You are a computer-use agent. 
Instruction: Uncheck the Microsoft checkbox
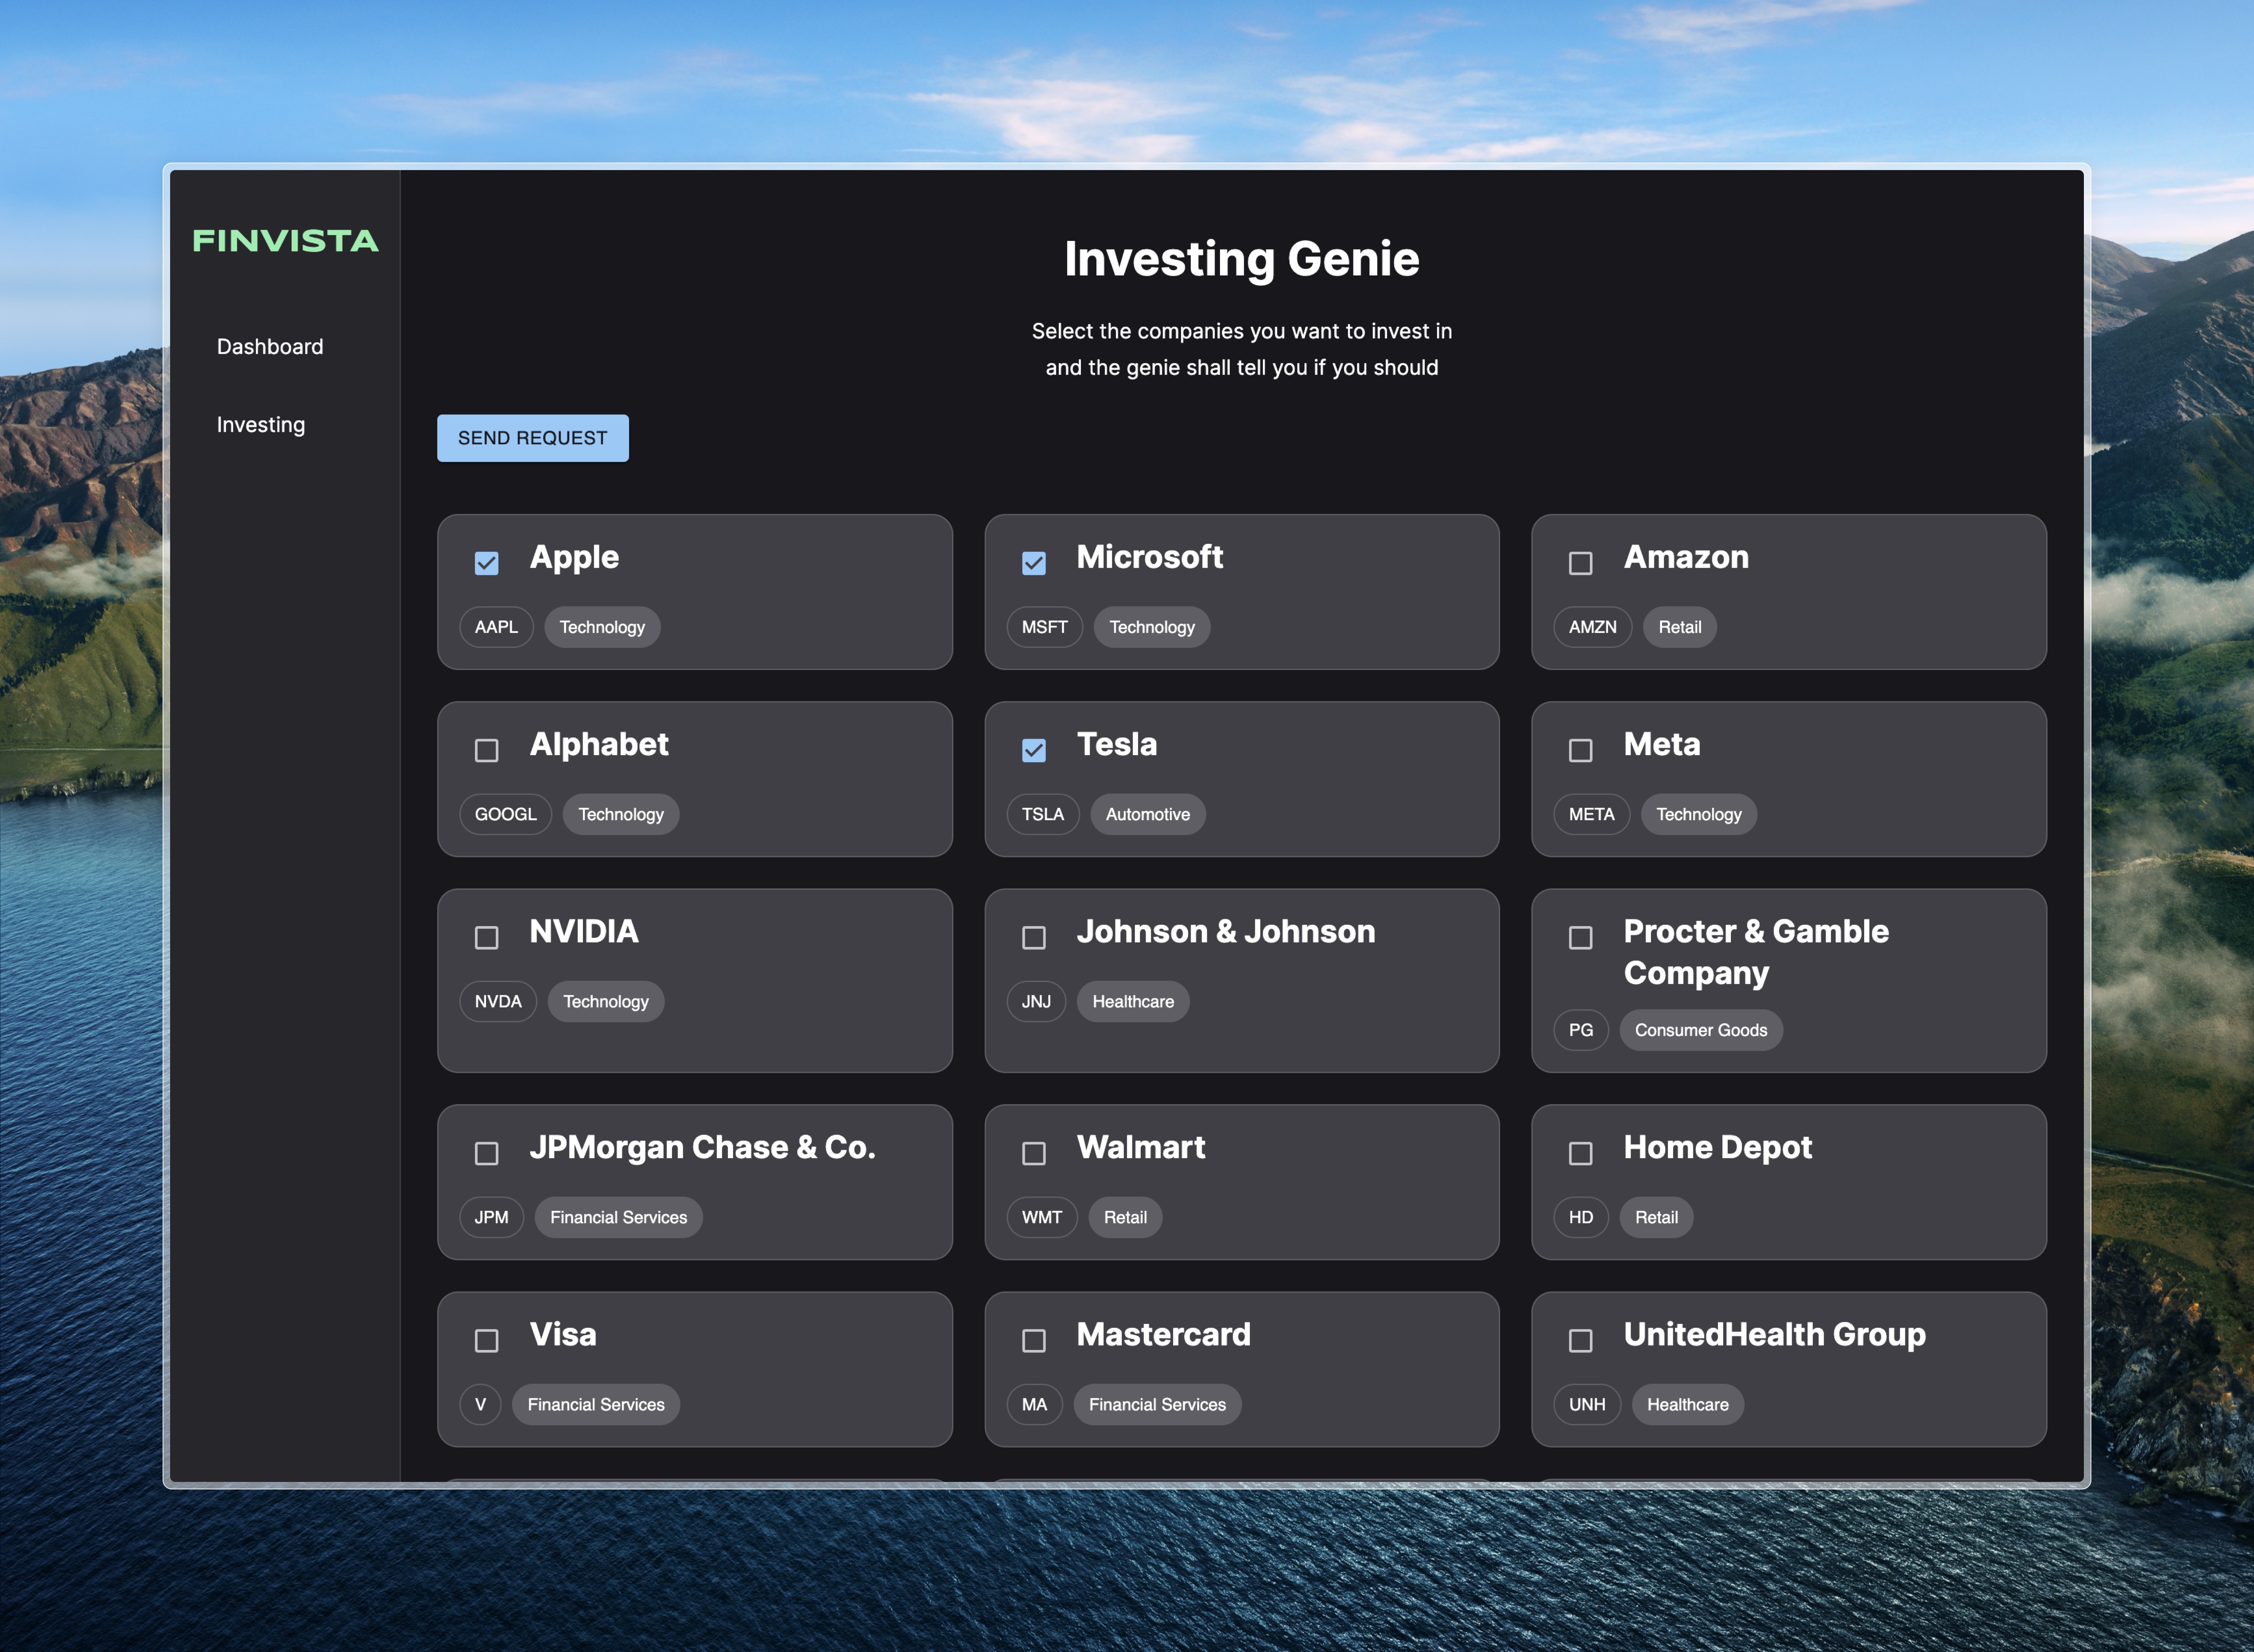(1033, 563)
